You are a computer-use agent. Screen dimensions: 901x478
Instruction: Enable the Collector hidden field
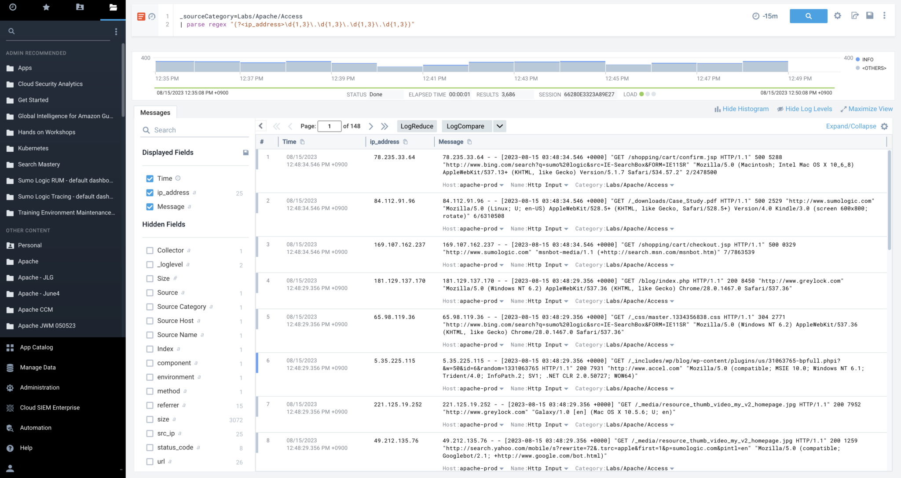[150, 250]
